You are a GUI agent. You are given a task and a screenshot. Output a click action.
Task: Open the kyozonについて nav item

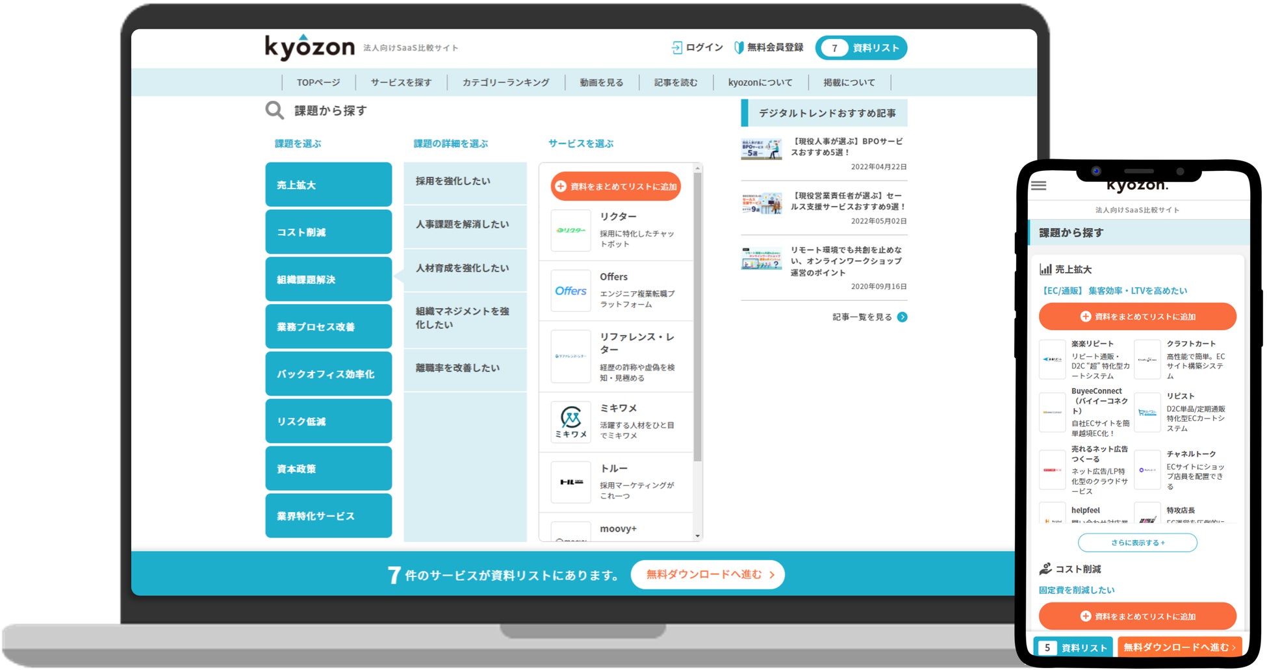[x=760, y=83]
